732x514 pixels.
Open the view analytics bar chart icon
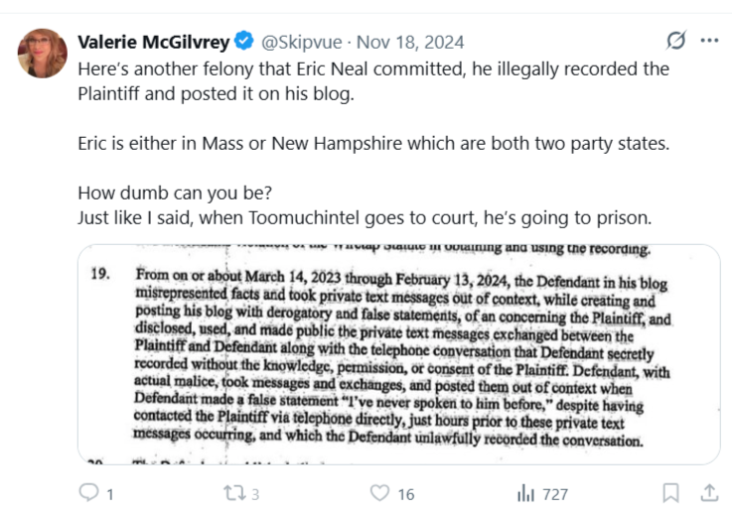[525, 492]
